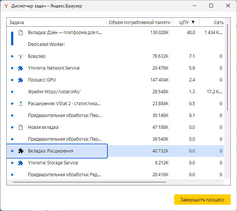Click the horizontal scrollbar thumb
The image size is (237, 211).
point(89,182)
